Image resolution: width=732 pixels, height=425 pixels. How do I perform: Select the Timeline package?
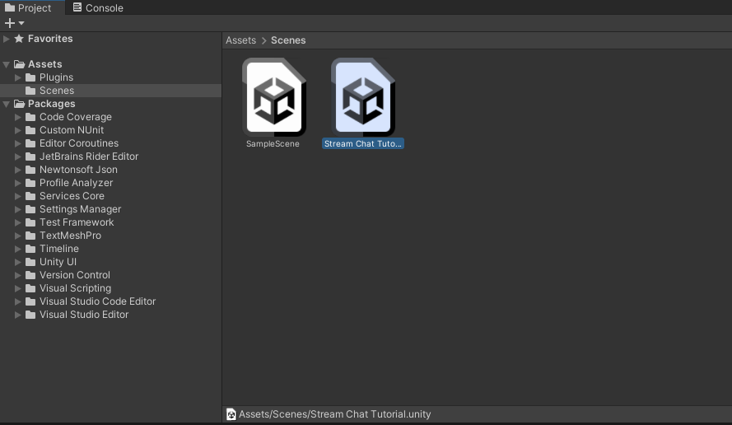click(x=58, y=249)
